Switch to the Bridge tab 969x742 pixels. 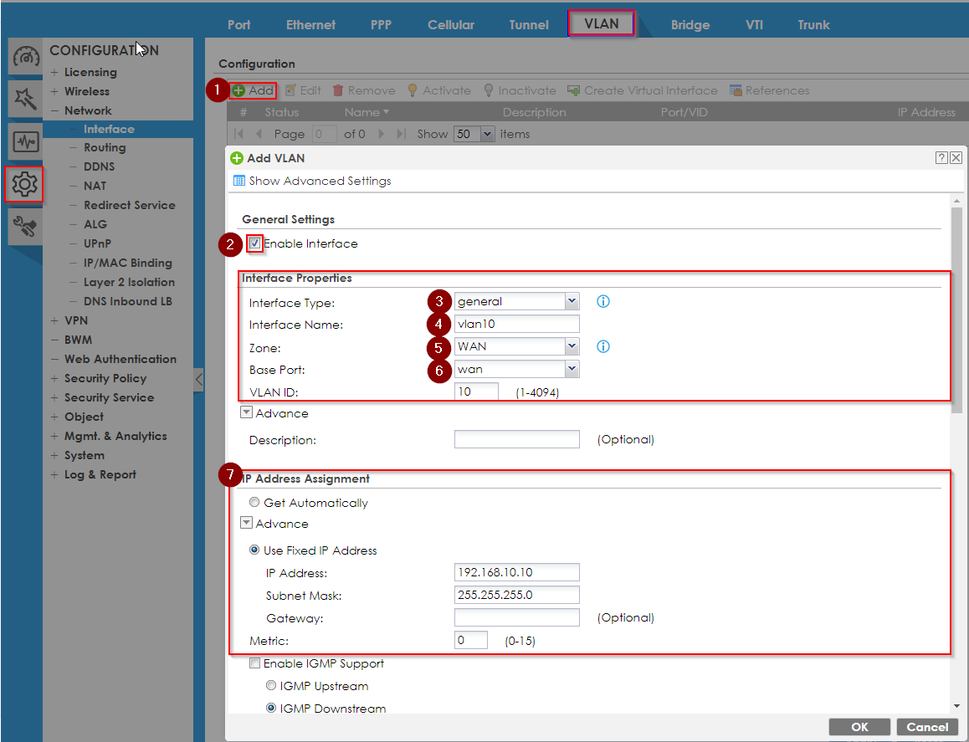(x=690, y=24)
